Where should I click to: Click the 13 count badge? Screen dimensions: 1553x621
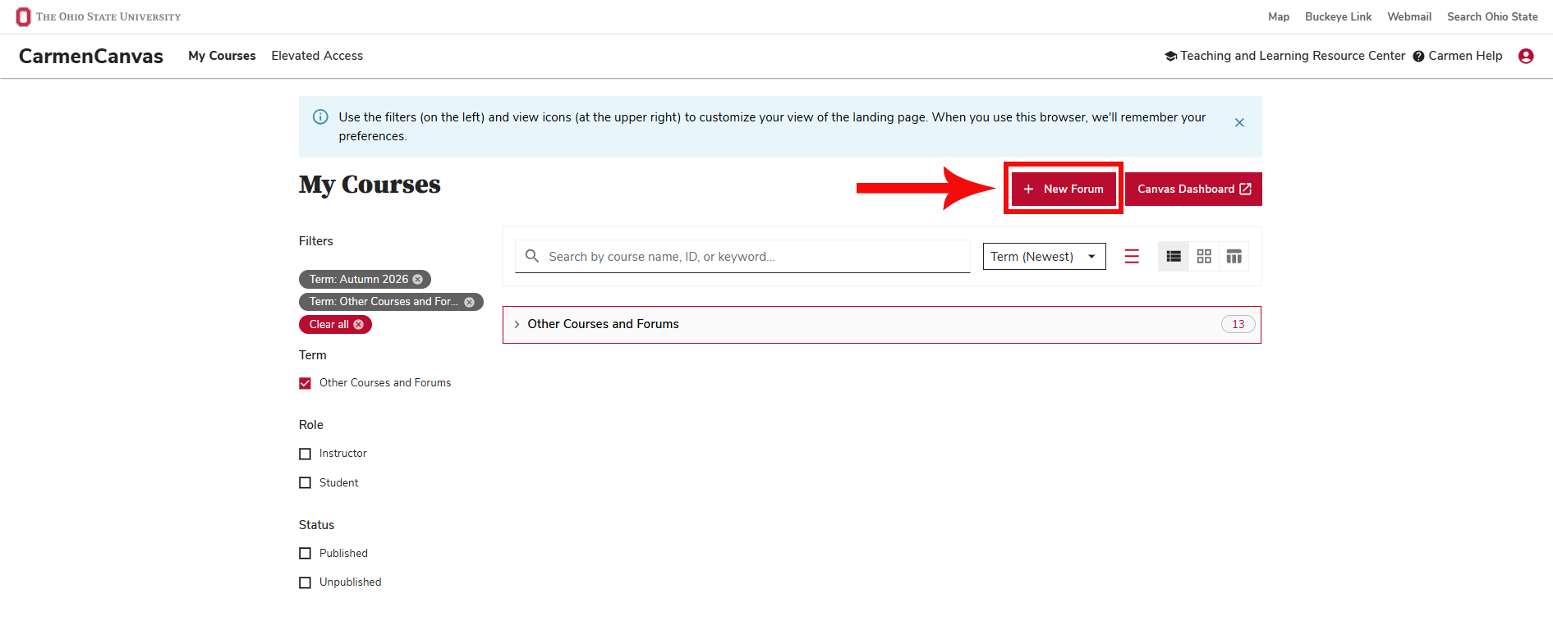tap(1238, 324)
